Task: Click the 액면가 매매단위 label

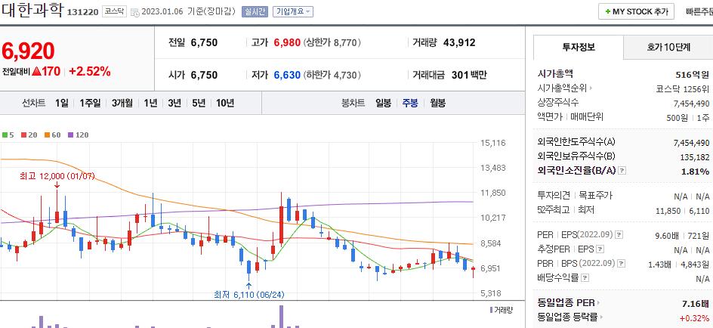Action: coord(570,117)
